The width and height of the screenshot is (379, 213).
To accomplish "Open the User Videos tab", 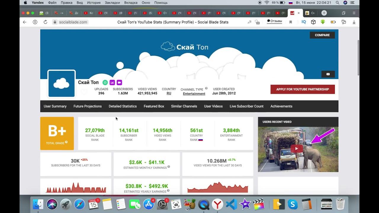I will [x=213, y=106].
